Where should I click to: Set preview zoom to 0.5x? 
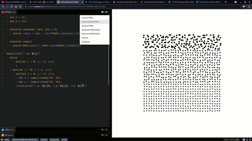tap(232, 139)
